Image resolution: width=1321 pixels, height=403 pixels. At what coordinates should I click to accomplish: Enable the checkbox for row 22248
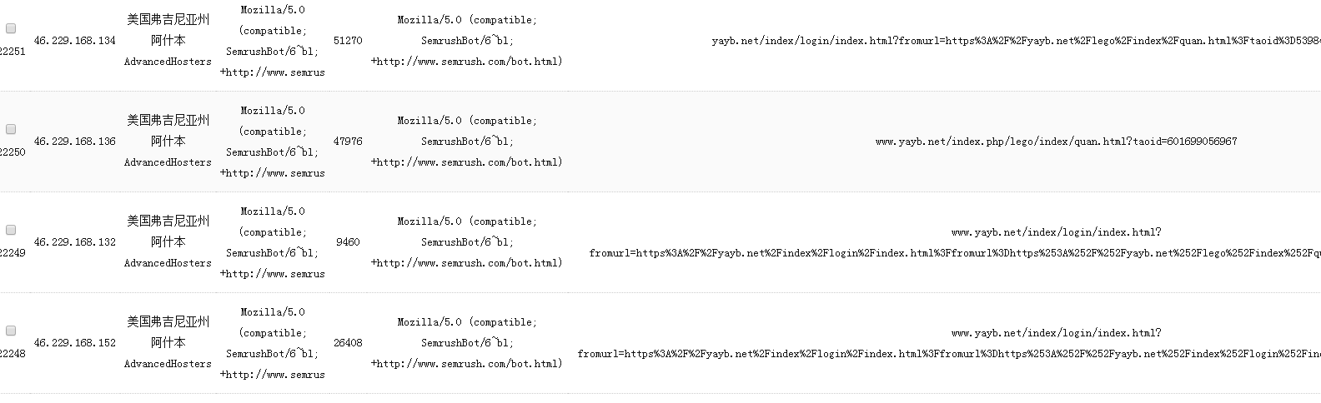point(11,331)
